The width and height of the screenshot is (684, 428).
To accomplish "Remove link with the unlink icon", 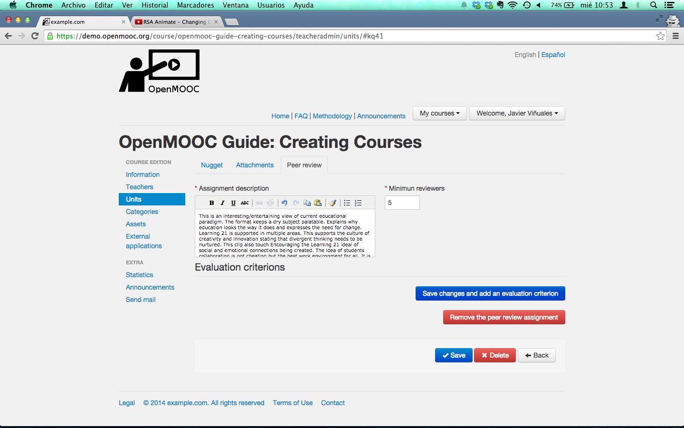I will [x=270, y=203].
